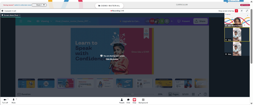The image size is (253, 105).
Task: Select page thumbnail 6
Action: (124, 83)
